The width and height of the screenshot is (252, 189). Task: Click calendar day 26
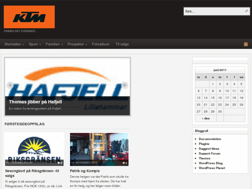pos(241,105)
